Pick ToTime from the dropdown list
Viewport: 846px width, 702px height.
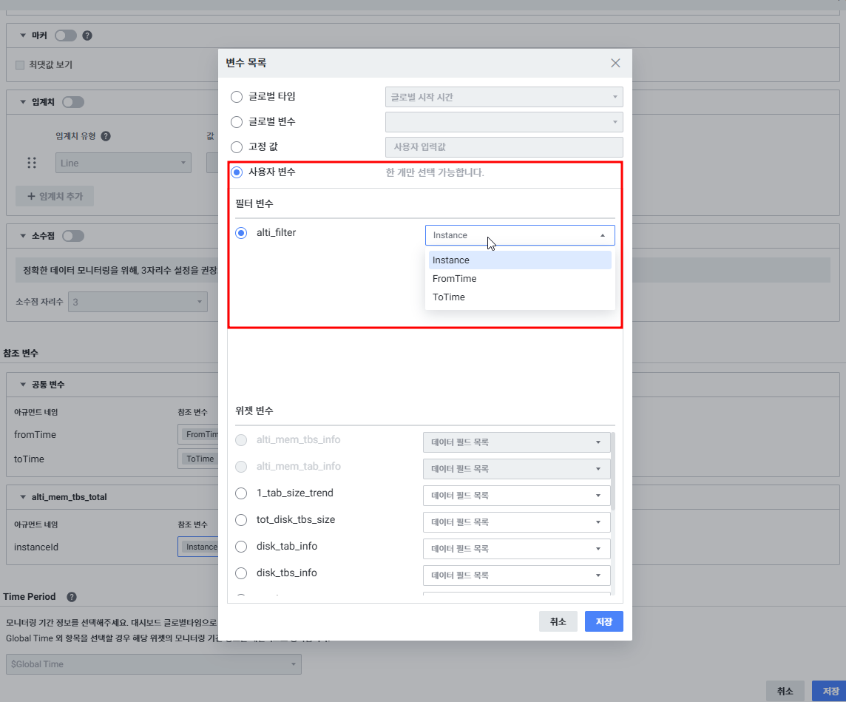pyautogui.click(x=448, y=297)
